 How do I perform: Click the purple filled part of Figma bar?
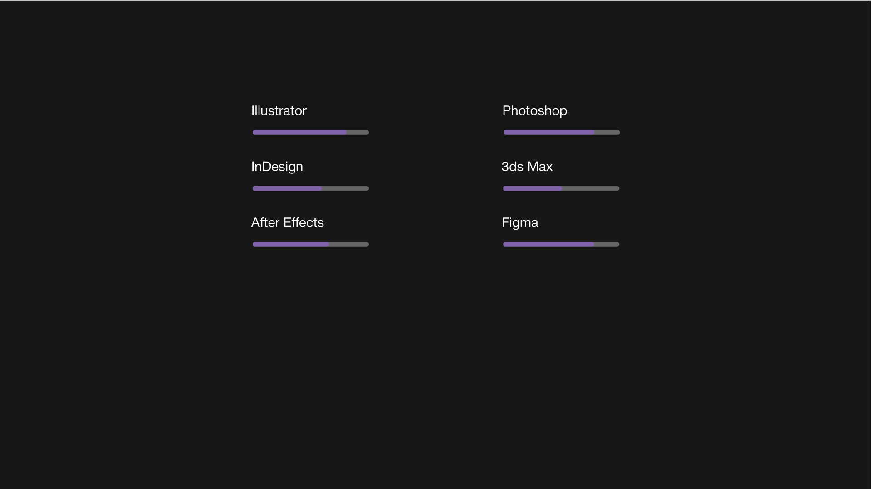548,244
